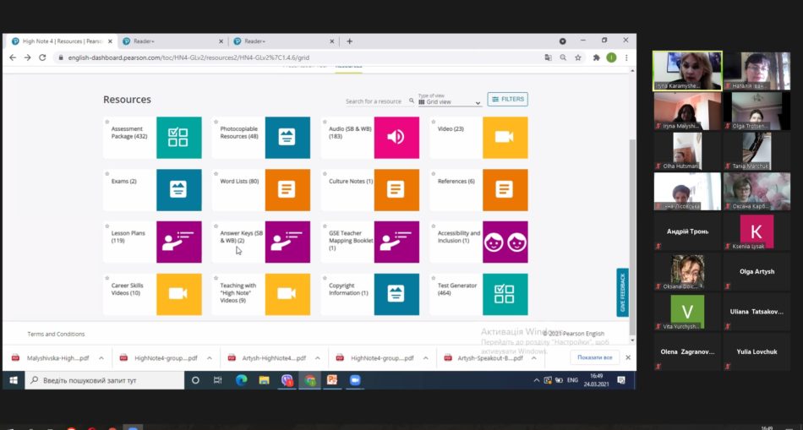
Task: Expand the Type of view dropdown
Action: pos(450,101)
